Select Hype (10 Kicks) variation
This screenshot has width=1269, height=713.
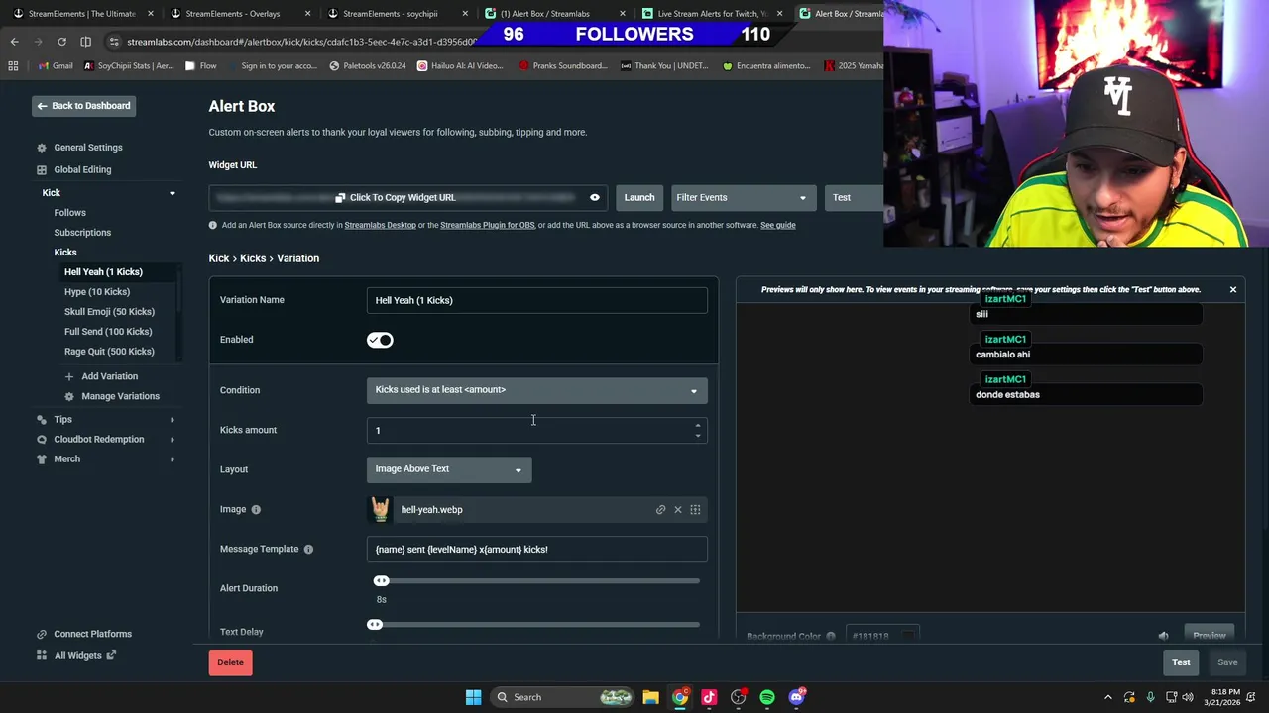(97, 292)
